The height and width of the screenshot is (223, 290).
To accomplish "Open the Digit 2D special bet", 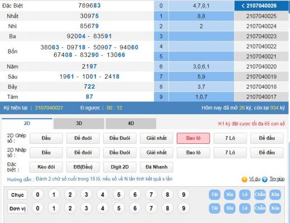I will (x=120, y=167).
